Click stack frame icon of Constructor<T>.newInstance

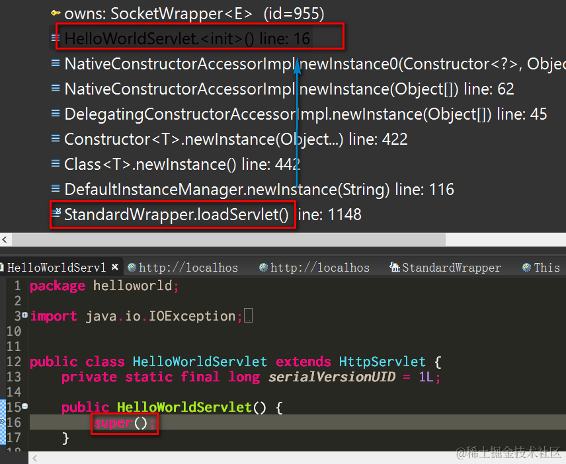click(56, 138)
